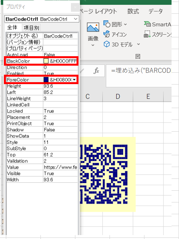179x239 pixels.
Task: Click the formula bar containing =埋め込み
Action: (x=139, y=75)
